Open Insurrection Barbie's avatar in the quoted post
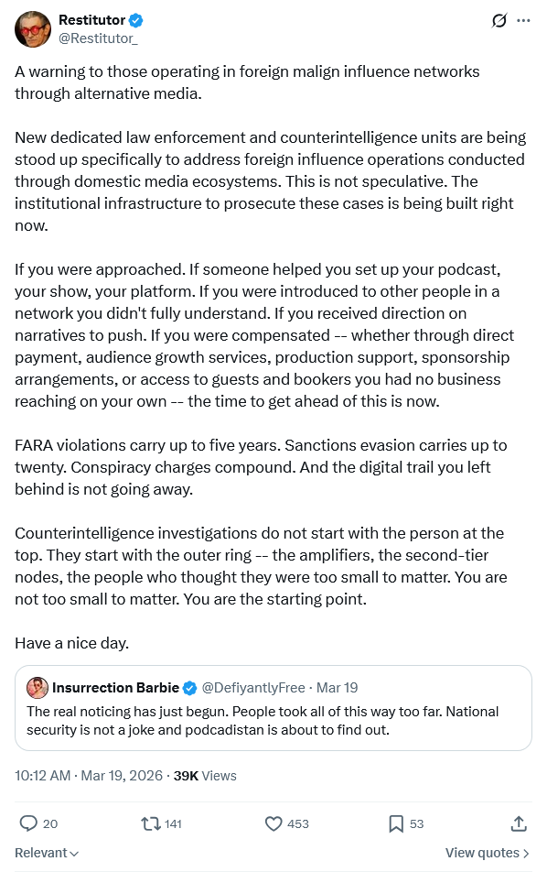 38,688
